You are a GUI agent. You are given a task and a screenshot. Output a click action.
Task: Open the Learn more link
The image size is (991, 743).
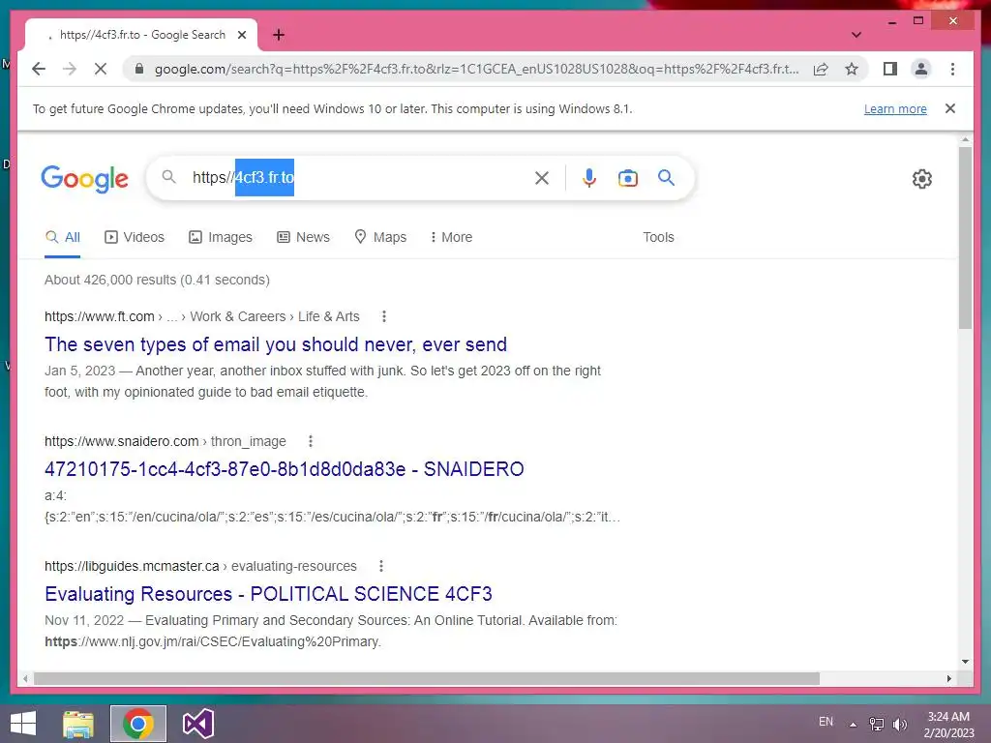click(x=895, y=108)
